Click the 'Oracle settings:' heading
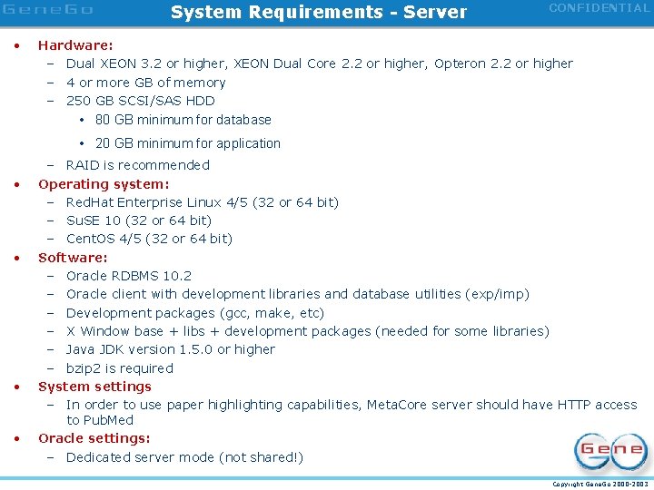Image resolution: width=654 pixels, height=490 pixels. 94,438
